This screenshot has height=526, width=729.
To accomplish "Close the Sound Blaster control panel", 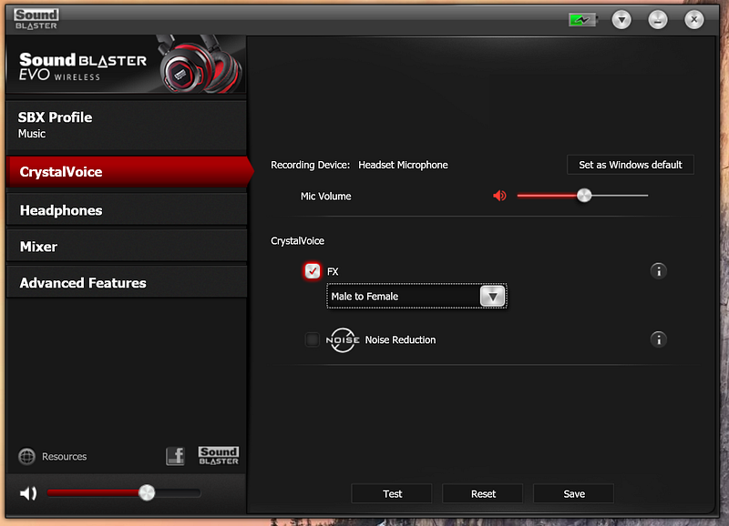I will click(x=693, y=19).
